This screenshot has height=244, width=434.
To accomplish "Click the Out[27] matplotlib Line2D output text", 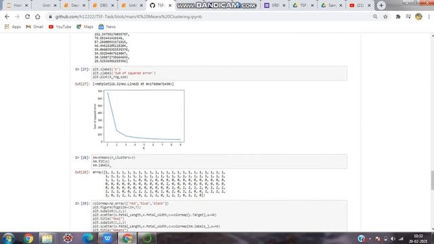I will [x=133, y=84].
